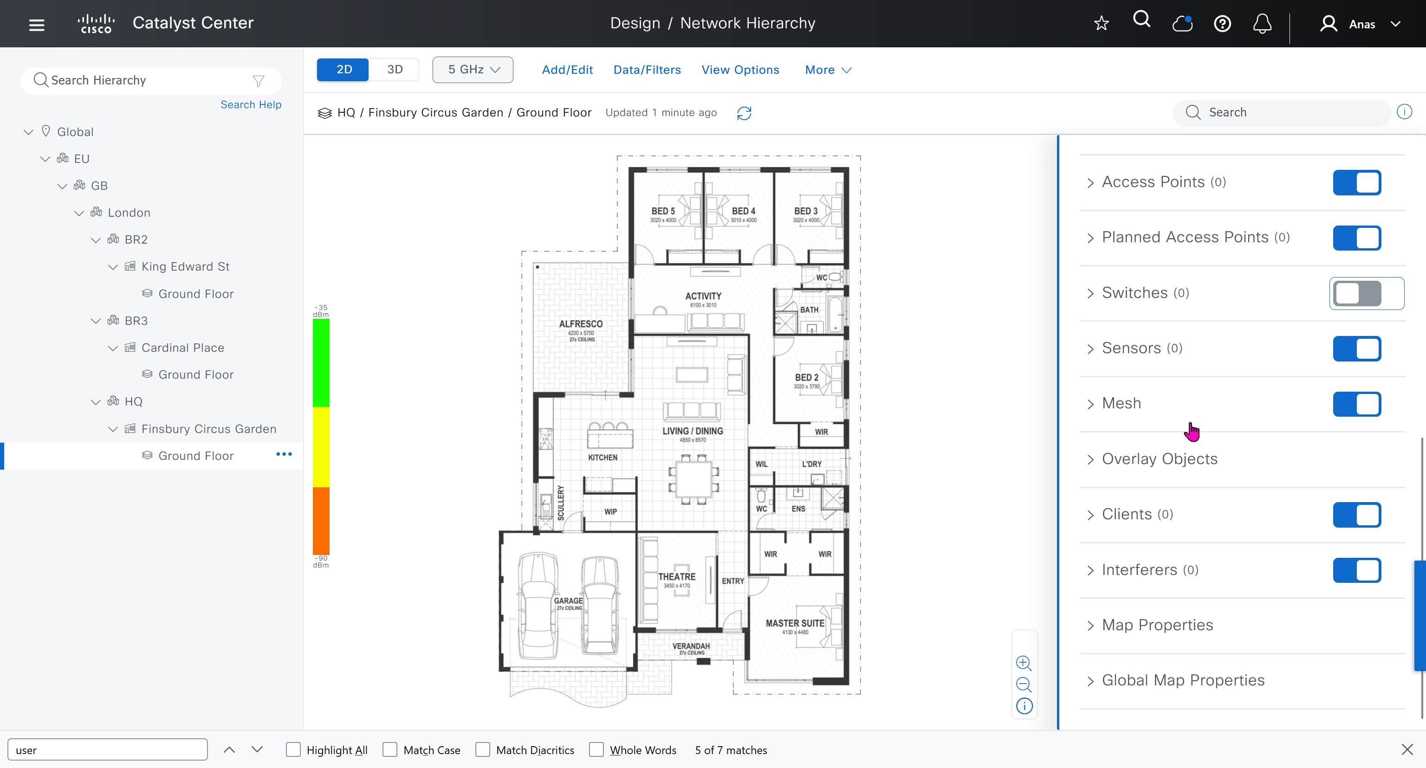The image size is (1426, 768).
Task: Open the 5 GHz band dropdown
Action: point(473,70)
